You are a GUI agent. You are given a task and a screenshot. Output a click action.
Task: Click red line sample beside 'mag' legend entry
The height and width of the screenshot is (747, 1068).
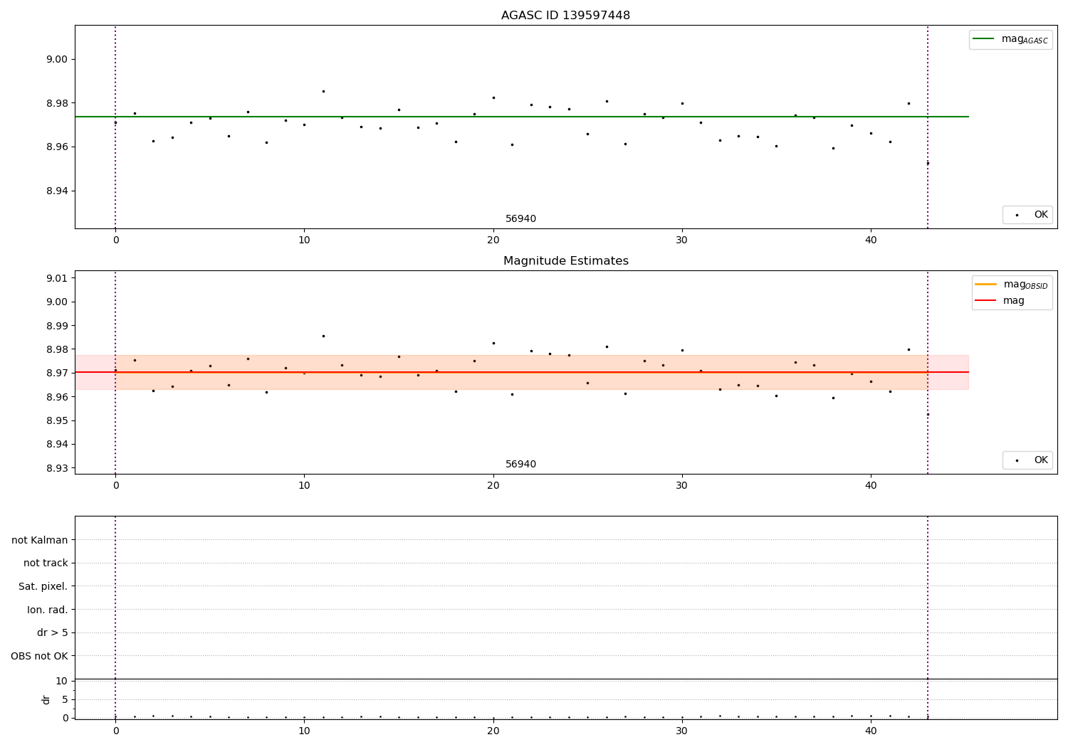[x=985, y=301]
